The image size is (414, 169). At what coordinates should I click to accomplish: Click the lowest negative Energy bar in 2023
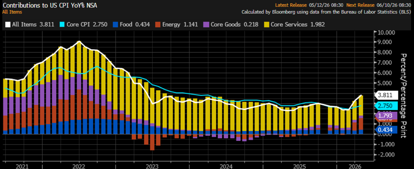pyautogui.click(x=152, y=142)
